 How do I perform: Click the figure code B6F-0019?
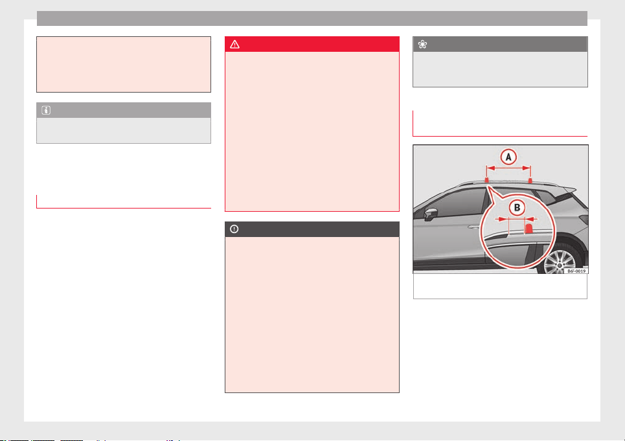pos(576,271)
